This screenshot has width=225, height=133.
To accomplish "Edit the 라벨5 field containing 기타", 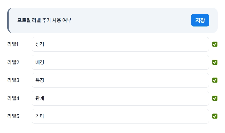I will click(120, 116).
